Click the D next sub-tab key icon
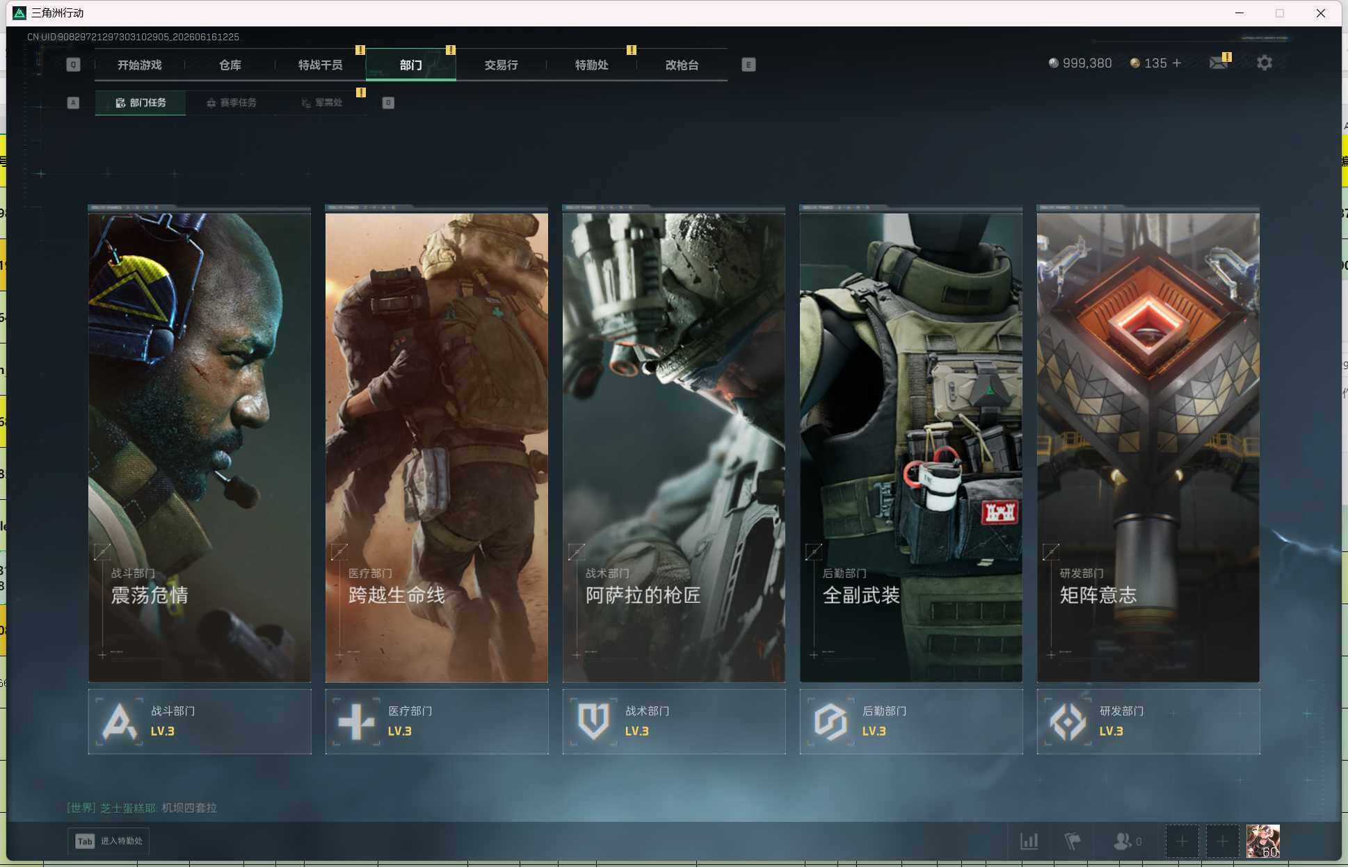Image resolution: width=1348 pixels, height=867 pixels. (388, 103)
